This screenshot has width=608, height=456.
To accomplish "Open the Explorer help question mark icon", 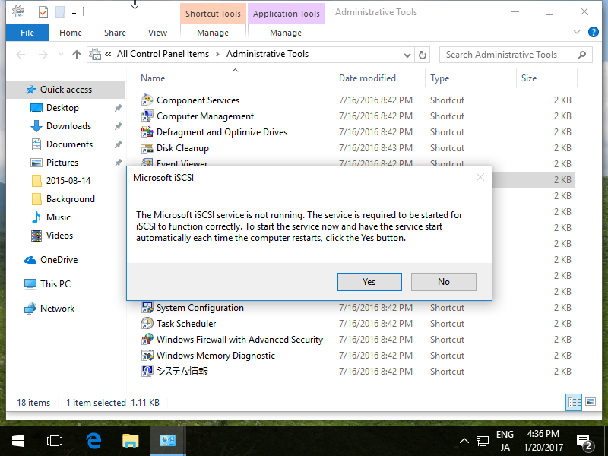I will 594,32.
